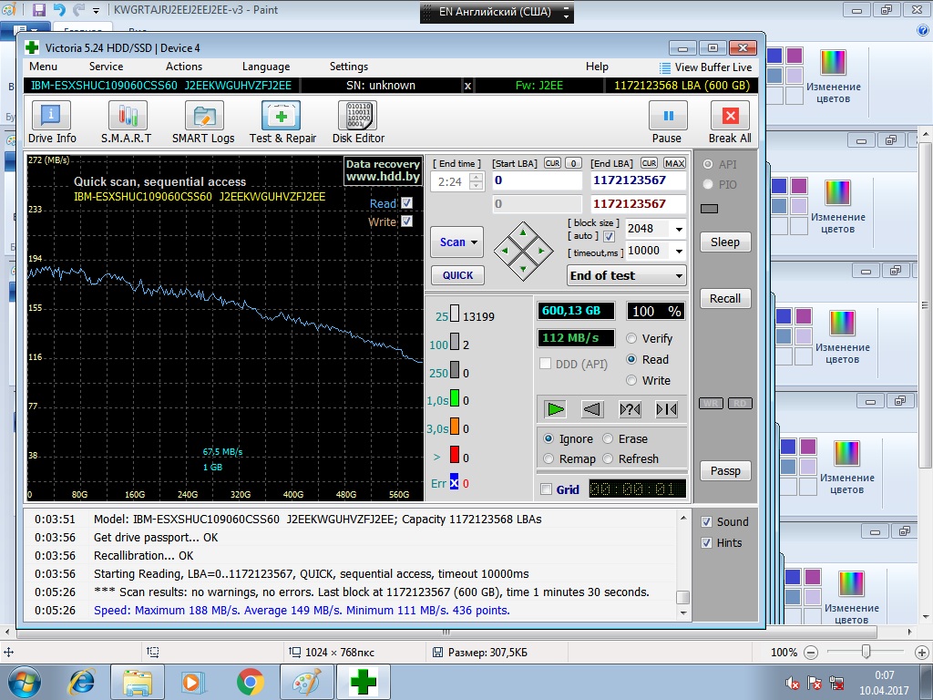Enable the Grid checkbox
This screenshot has height=700, width=933.
(546, 489)
